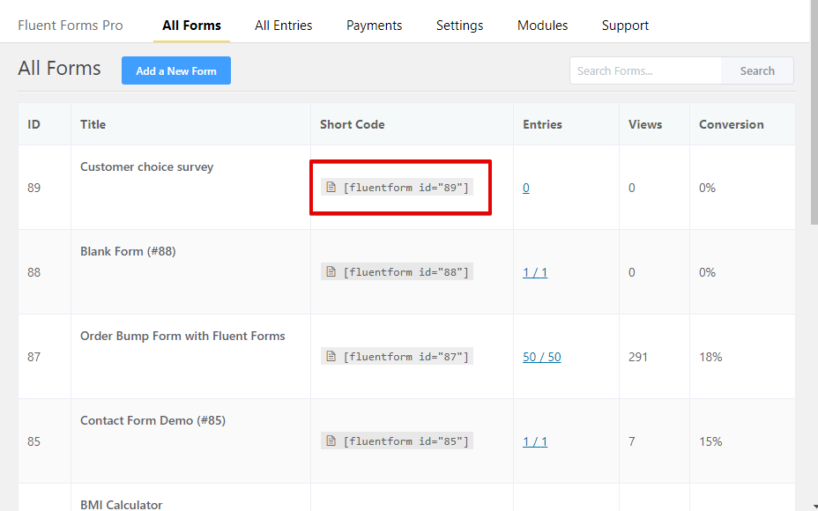This screenshot has width=818, height=511.
Task: Click the 18% conversion value
Action: pyautogui.click(x=710, y=357)
